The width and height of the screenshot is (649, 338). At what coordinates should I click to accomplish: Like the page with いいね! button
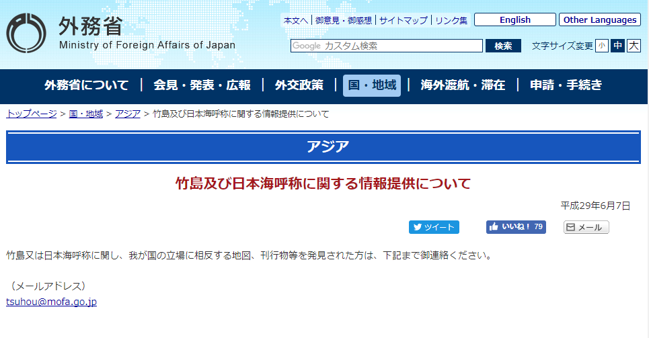click(x=516, y=226)
